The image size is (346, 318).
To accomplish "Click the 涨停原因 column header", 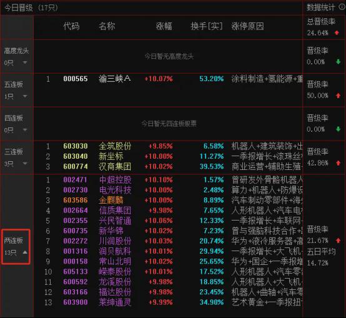I will click(247, 26).
